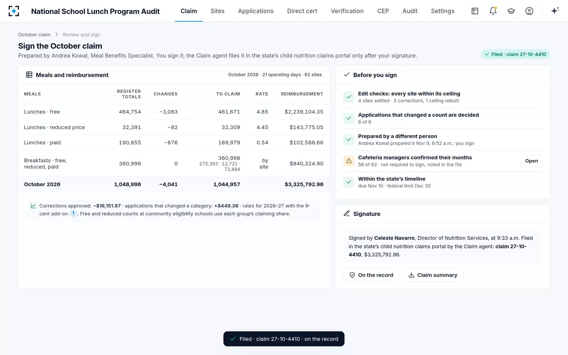The height and width of the screenshot is (355, 568).
Task: Launch the sparkle assistant icon
Action: 555,11
